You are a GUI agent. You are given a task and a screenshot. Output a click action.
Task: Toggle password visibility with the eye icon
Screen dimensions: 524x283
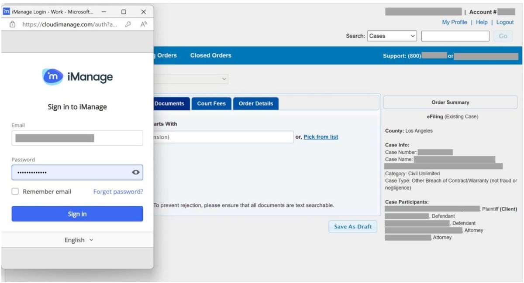135,172
